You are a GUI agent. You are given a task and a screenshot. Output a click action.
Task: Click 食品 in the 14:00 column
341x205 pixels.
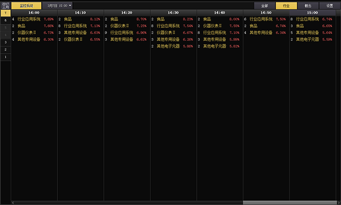coord(21,26)
